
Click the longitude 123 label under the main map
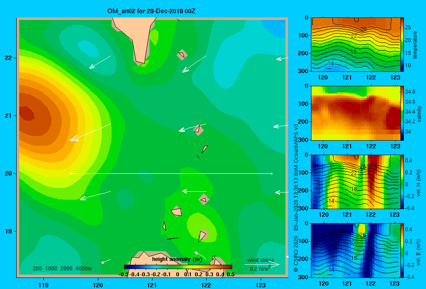tap(261, 285)
